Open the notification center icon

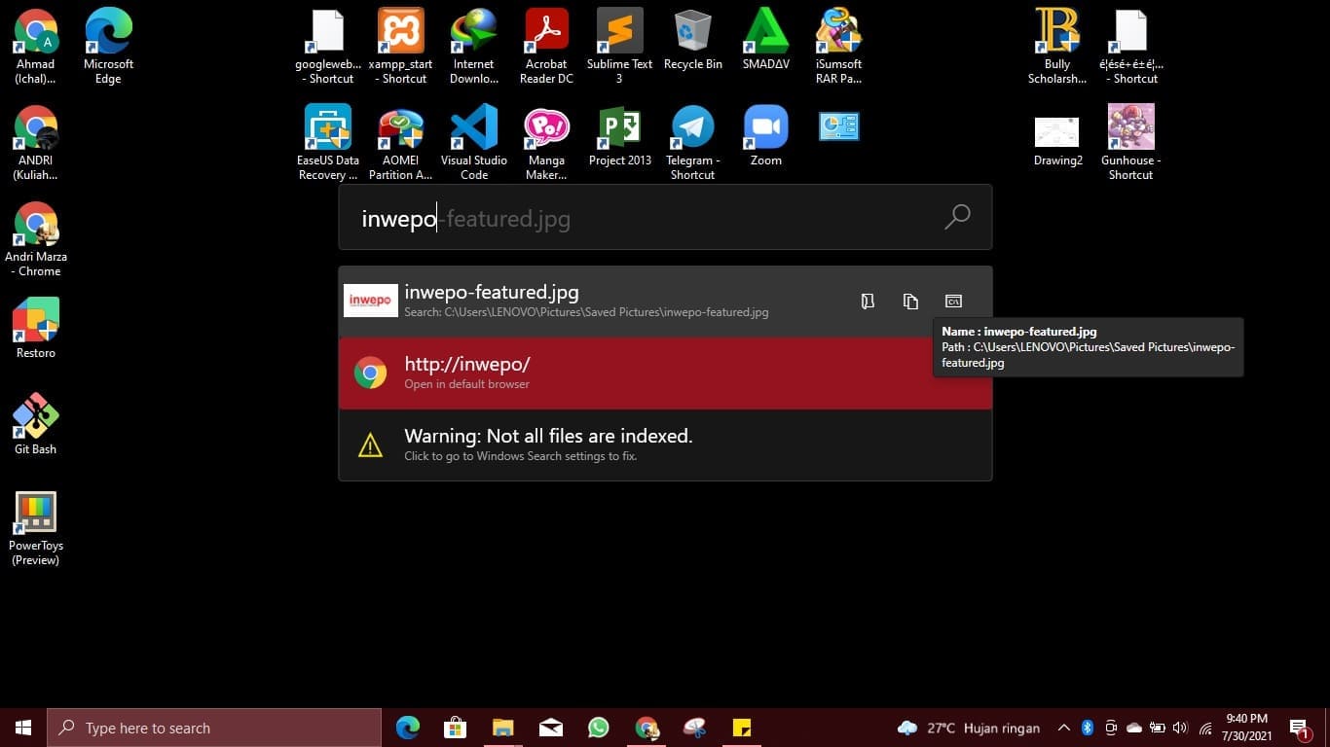[1299, 728]
